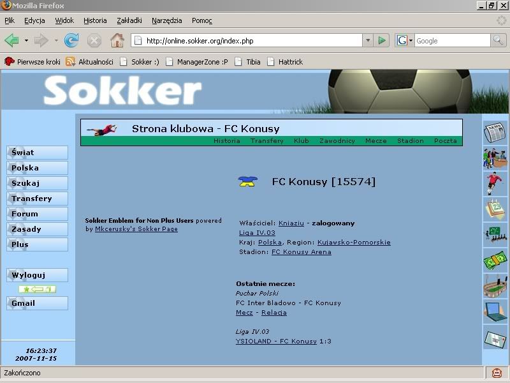Open the mail envelope icon

(495, 339)
